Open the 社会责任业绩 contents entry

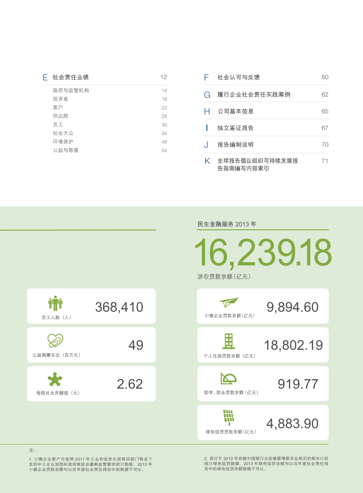[x=70, y=77]
